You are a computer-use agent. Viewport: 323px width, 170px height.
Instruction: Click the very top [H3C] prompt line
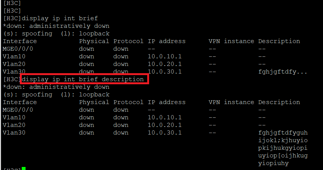12,3
